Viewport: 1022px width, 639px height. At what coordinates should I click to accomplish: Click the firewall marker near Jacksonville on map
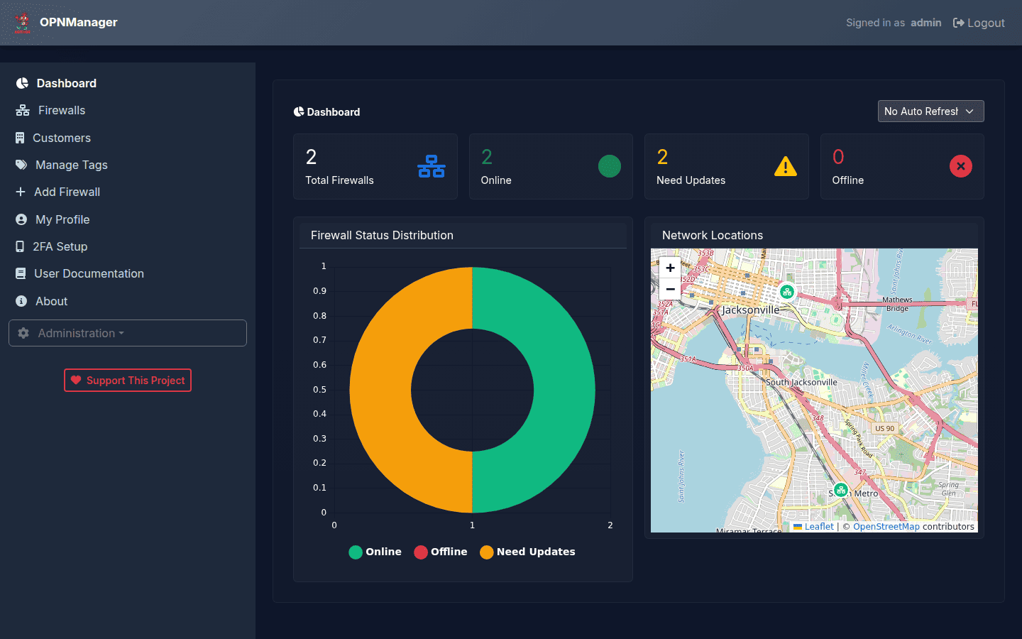(788, 291)
